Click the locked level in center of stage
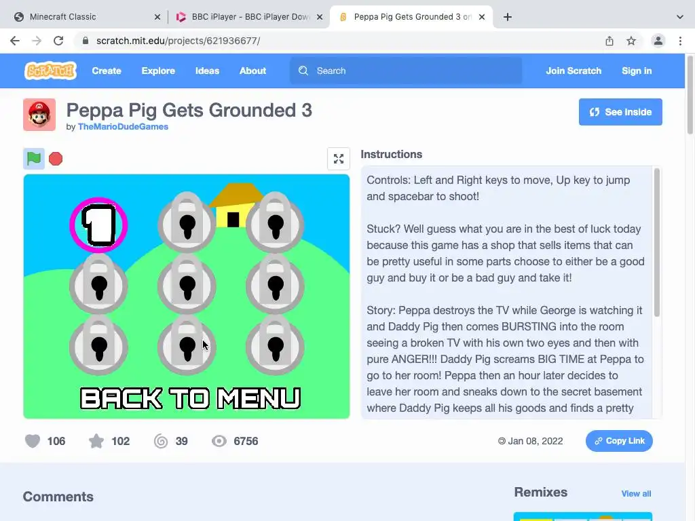 pos(187,284)
